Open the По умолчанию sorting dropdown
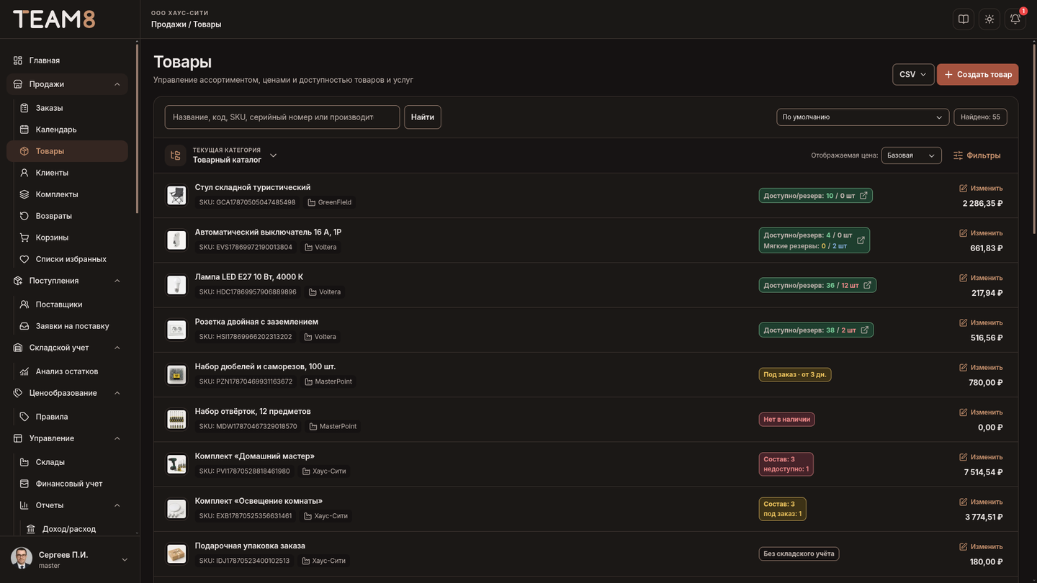The height and width of the screenshot is (583, 1037). 863,117
